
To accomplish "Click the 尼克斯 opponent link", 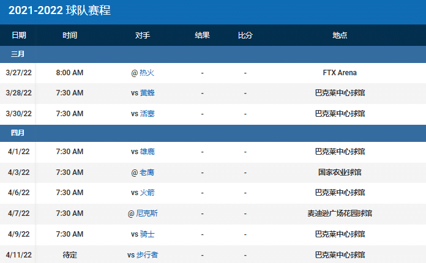I will tap(147, 213).
